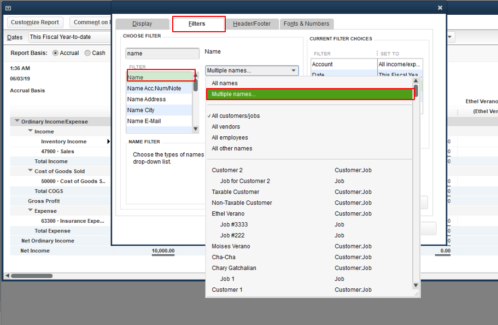
Task: Select Job #3333 entry
Action: coord(309,224)
